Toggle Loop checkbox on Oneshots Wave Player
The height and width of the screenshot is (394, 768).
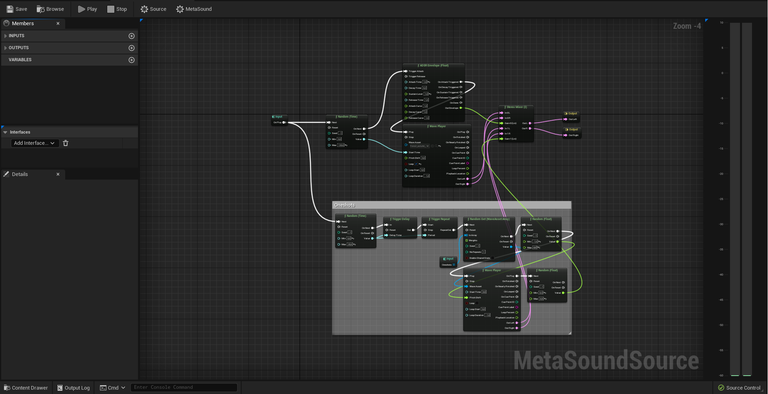click(x=477, y=303)
